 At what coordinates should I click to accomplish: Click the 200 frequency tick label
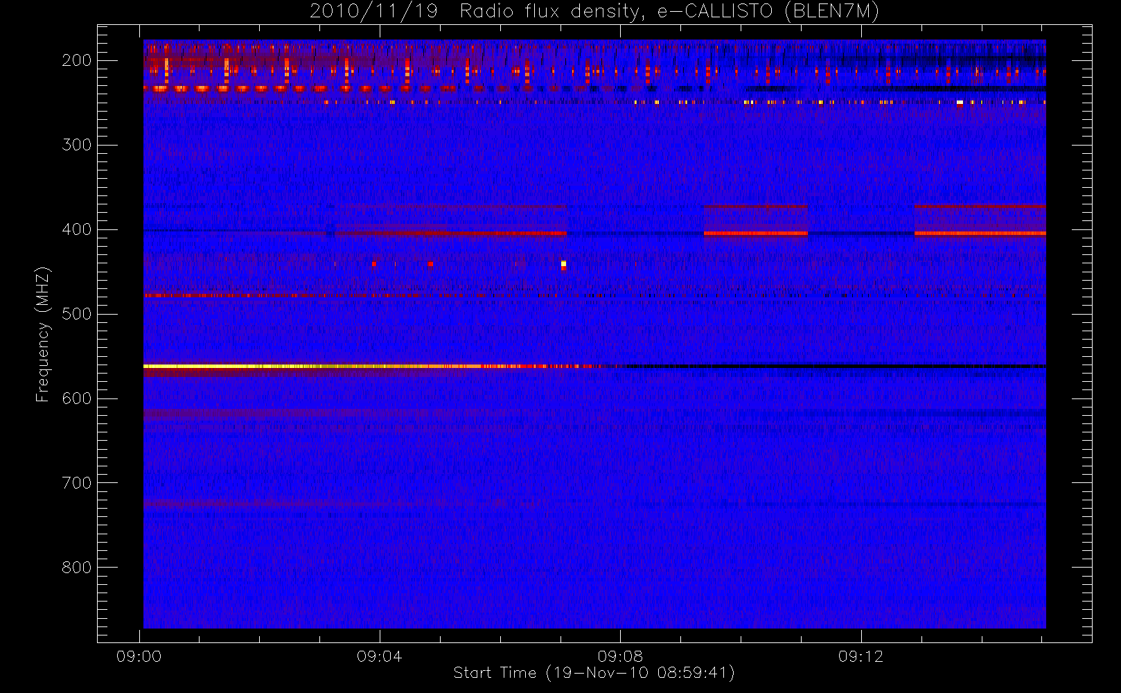(x=77, y=60)
